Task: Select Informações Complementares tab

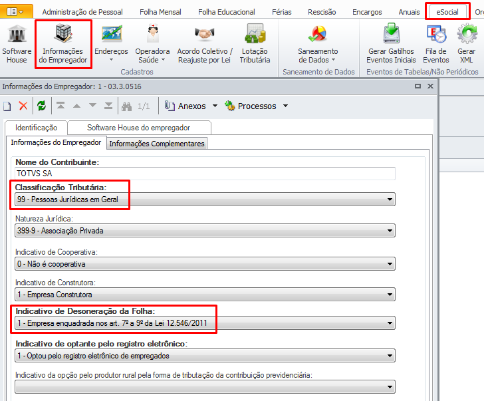Action: click(x=157, y=144)
